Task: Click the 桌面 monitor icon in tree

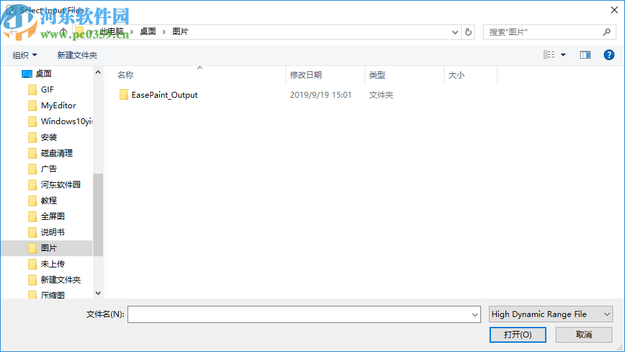Action: 26,74
